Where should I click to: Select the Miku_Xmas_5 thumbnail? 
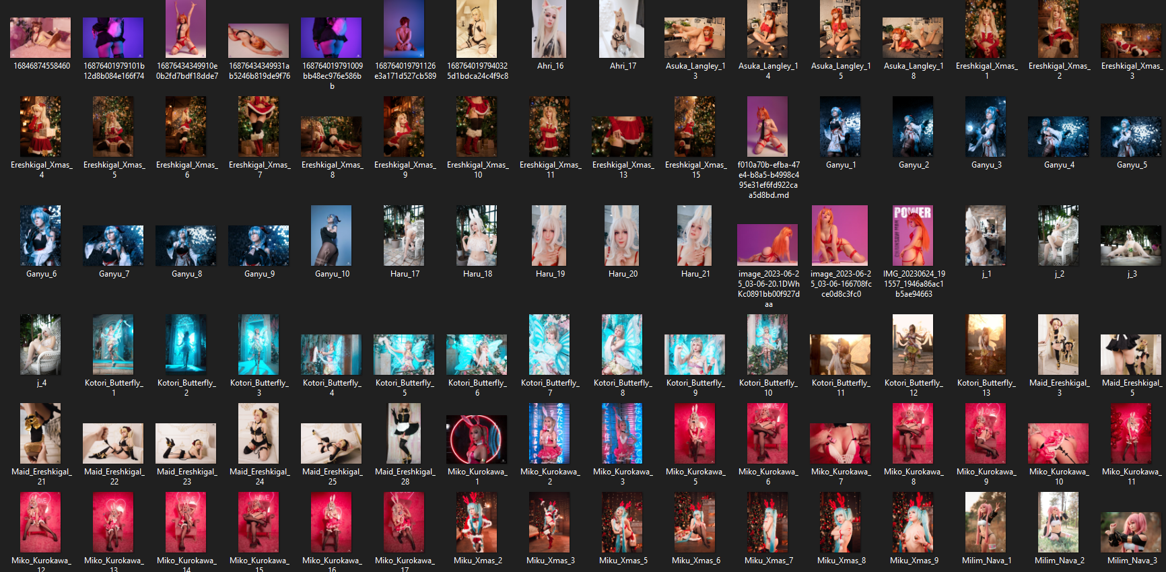click(623, 522)
